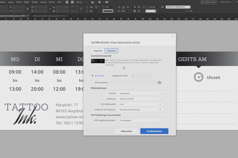The image size is (238, 158).
Task: Click the screen mode icon in the top bar
Action: [x=100, y=2]
